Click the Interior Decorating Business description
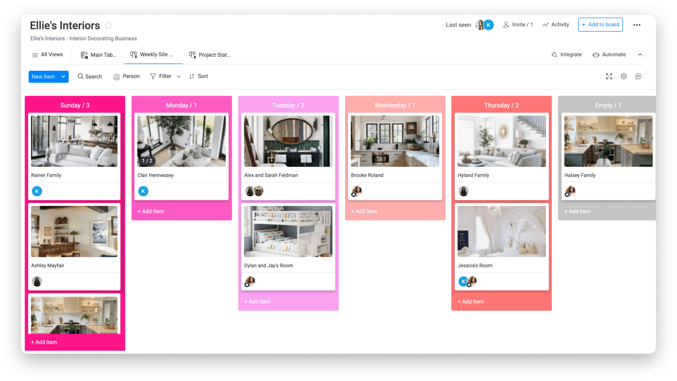Screen dimensions: 677x381 [x=83, y=38]
